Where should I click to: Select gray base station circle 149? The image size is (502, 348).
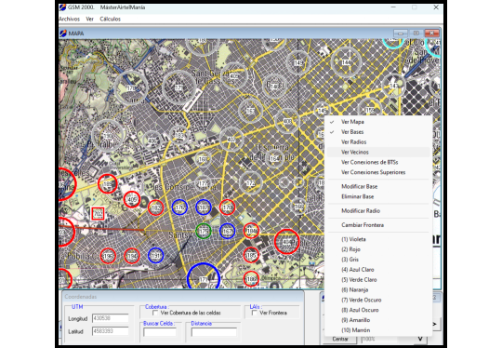click(298, 62)
